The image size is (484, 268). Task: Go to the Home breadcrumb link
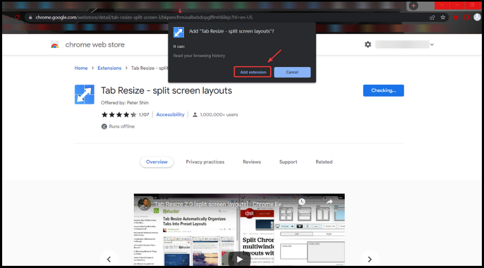(x=81, y=68)
